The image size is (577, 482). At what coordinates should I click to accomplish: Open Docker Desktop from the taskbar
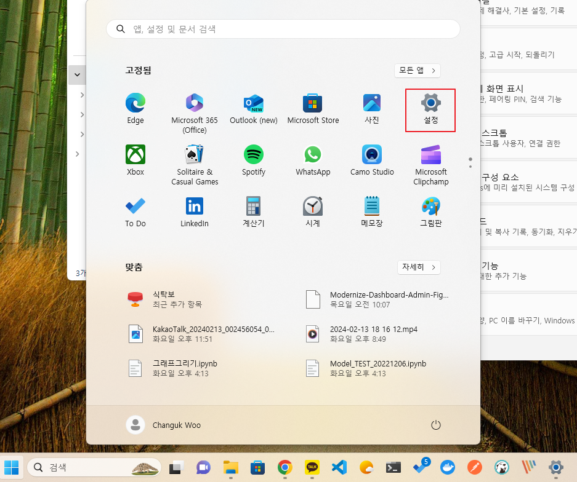click(448, 467)
